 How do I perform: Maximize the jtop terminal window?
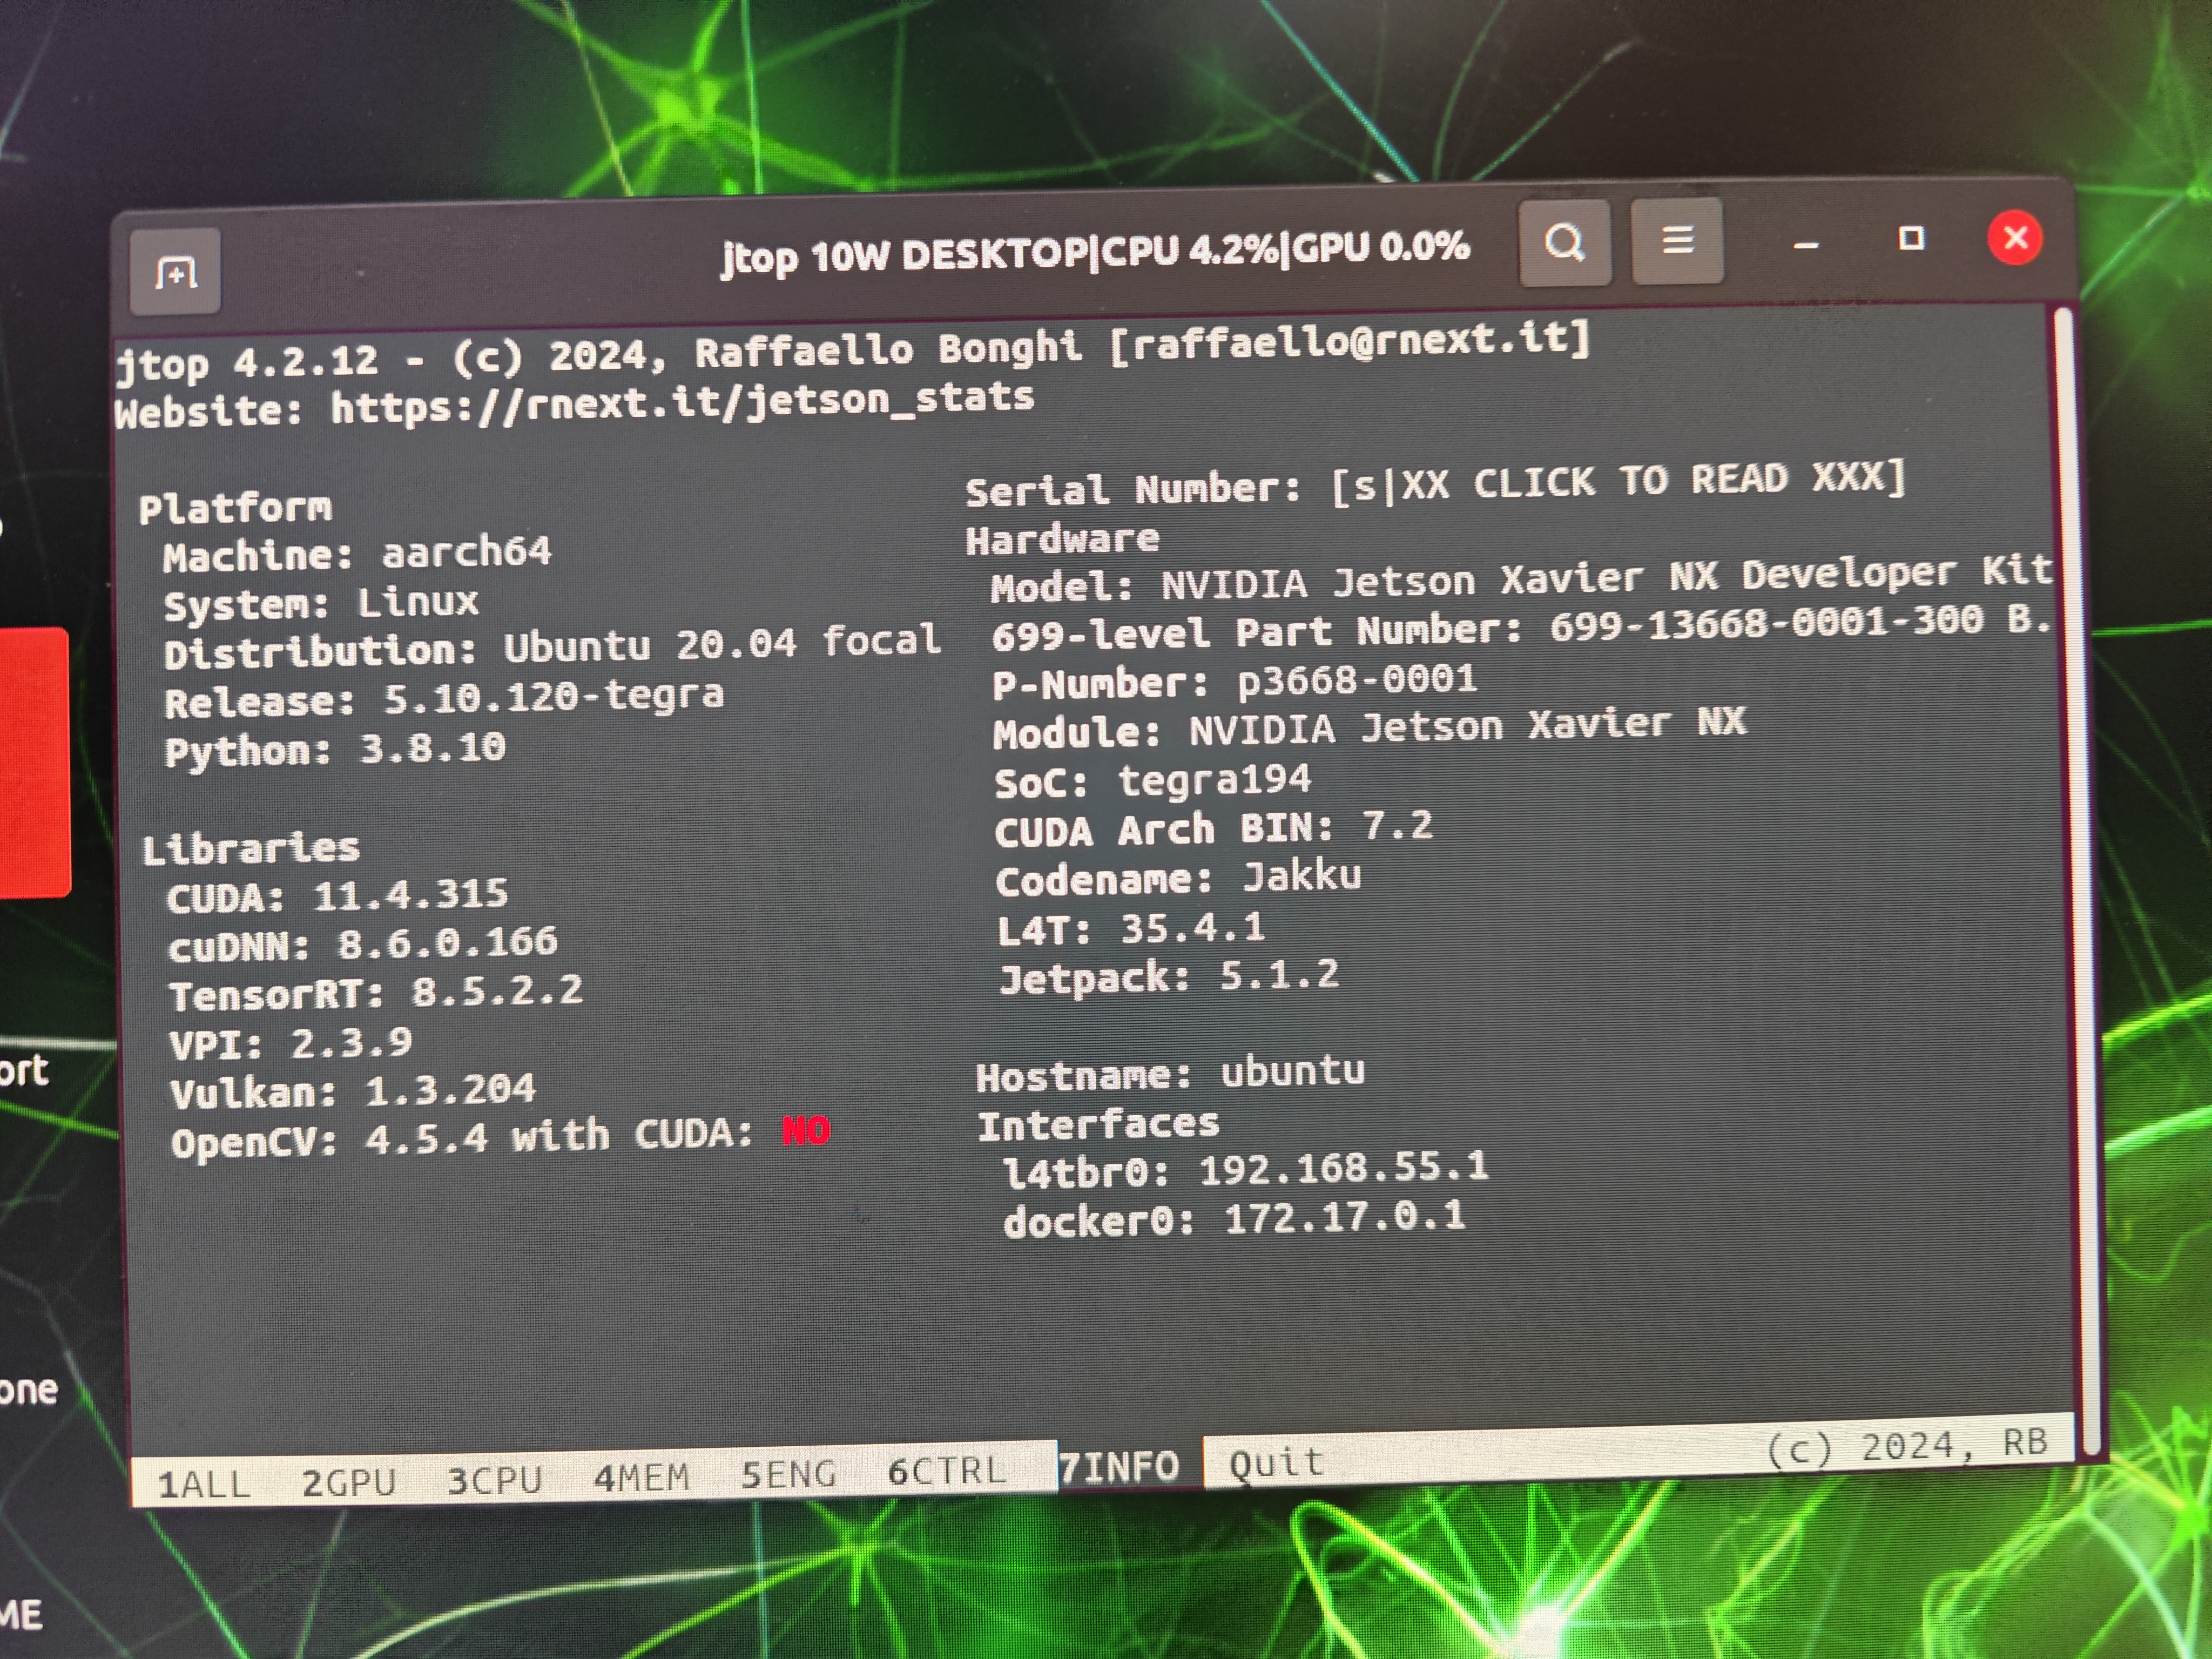click(x=1911, y=239)
